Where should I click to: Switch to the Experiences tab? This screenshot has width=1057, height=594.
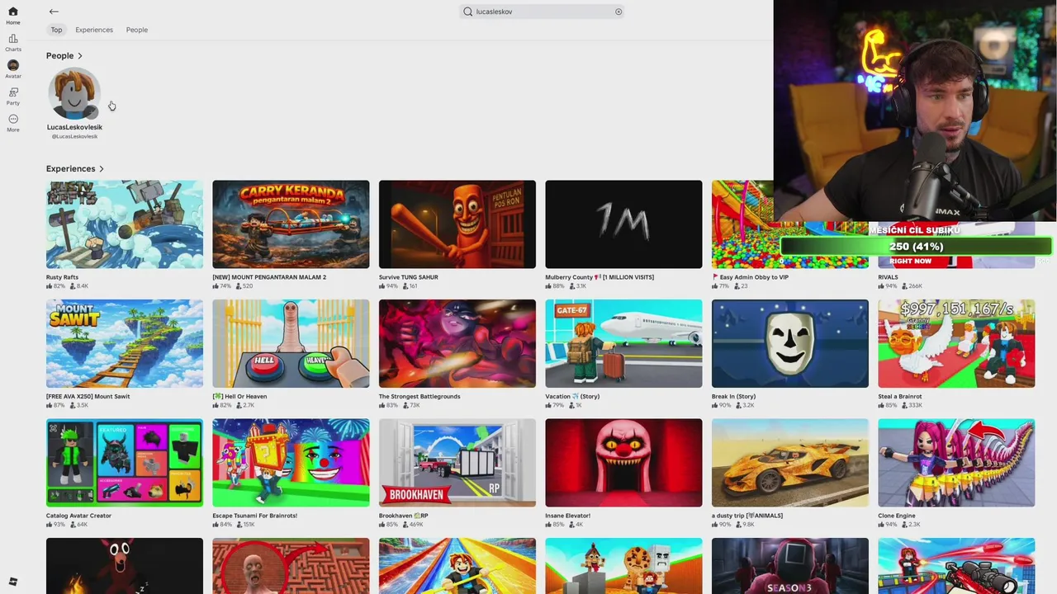94,30
